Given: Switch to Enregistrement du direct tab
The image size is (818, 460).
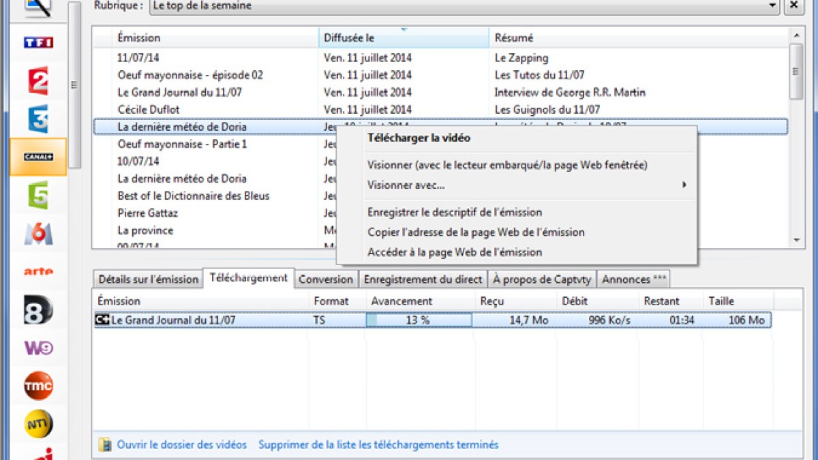Looking at the screenshot, I should [x=423, y=279].
